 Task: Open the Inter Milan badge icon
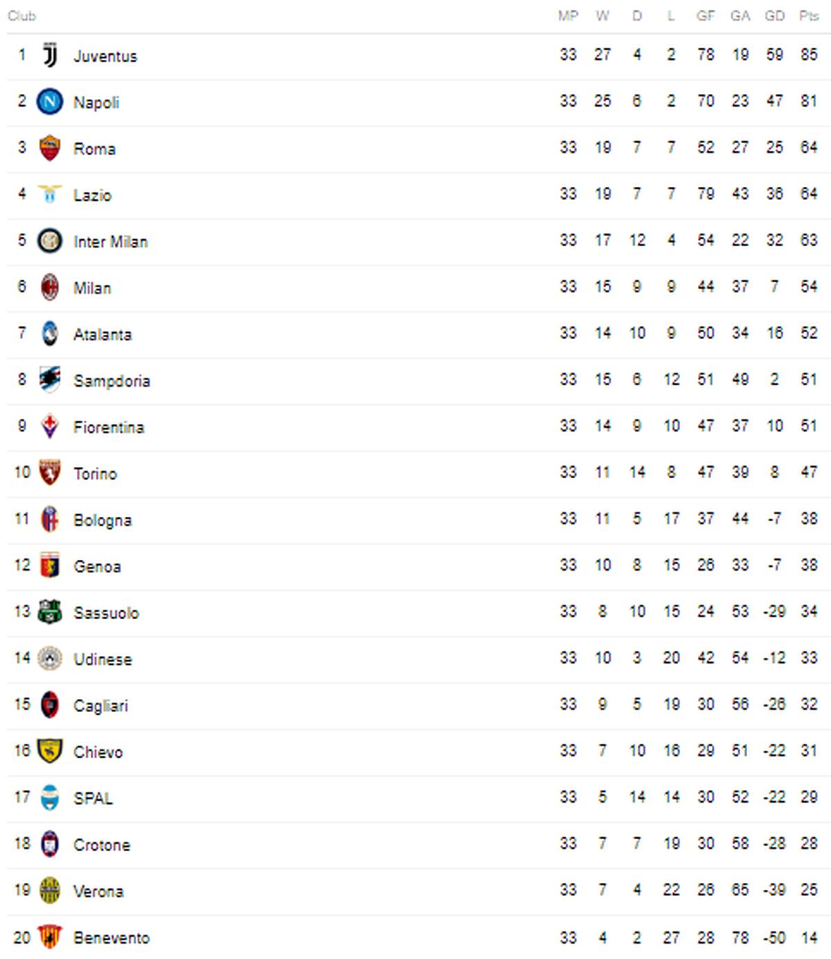(50, 241)
